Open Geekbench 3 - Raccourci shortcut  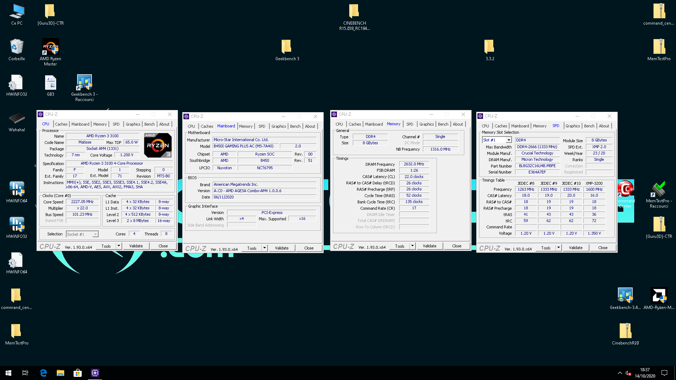pos(84,88)
